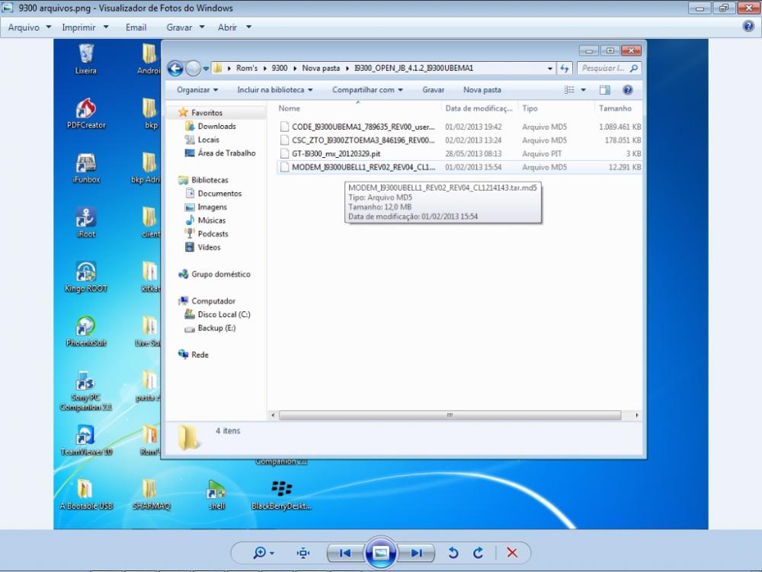Open the Imprimir menu
This screenshot has height=572, width=762.
pyautogui.click(x=85, y=27)
